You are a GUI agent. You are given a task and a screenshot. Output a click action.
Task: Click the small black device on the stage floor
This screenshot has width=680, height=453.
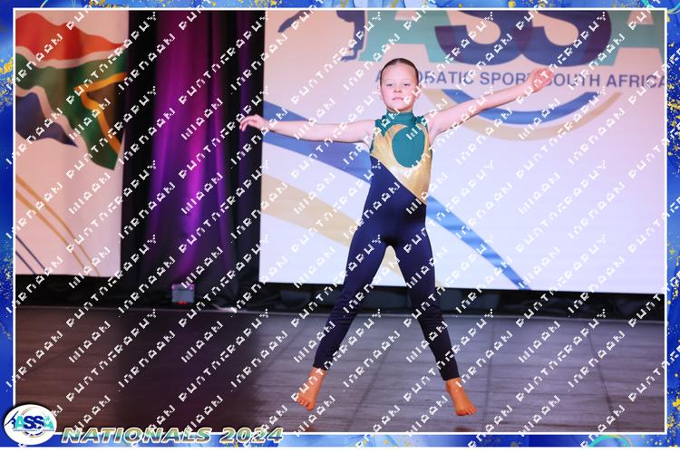point(182,293)
